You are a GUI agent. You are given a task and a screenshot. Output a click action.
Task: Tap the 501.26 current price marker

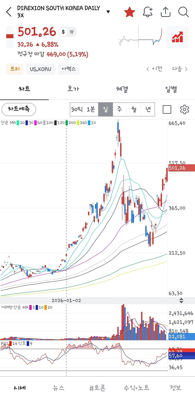coord(181,168)
